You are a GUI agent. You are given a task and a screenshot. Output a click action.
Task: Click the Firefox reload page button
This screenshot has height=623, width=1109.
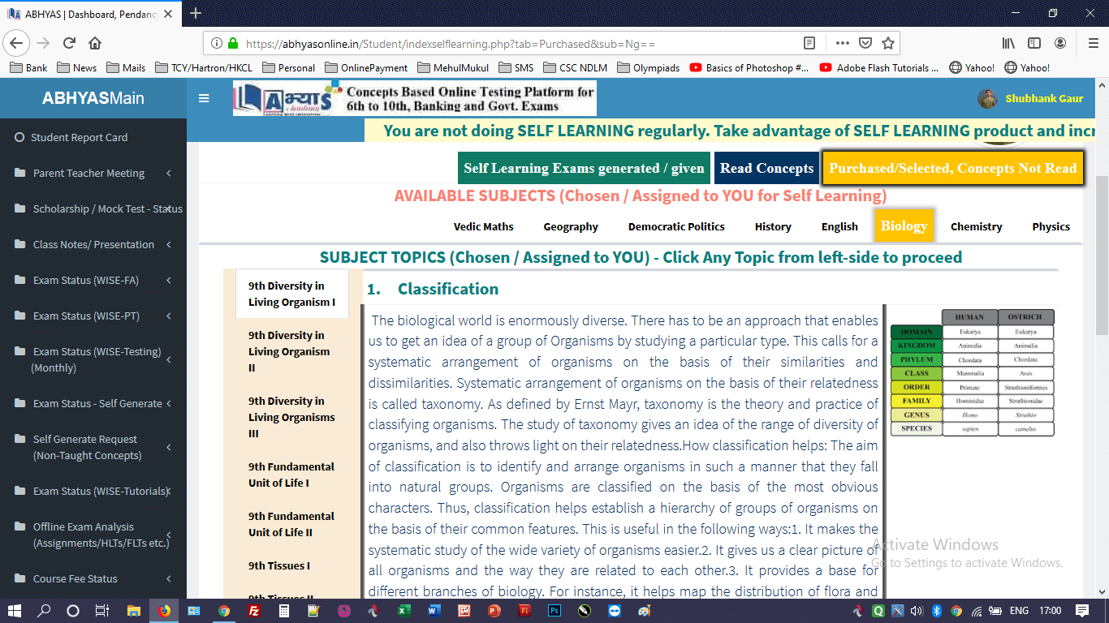[x=70, y=43]
